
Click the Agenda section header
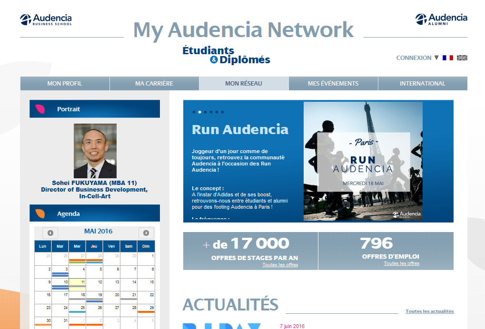95,213
